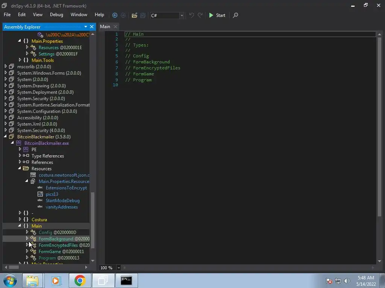
Task: Open the 100 % zoom level dropdown
Action: tap(118, 268)
